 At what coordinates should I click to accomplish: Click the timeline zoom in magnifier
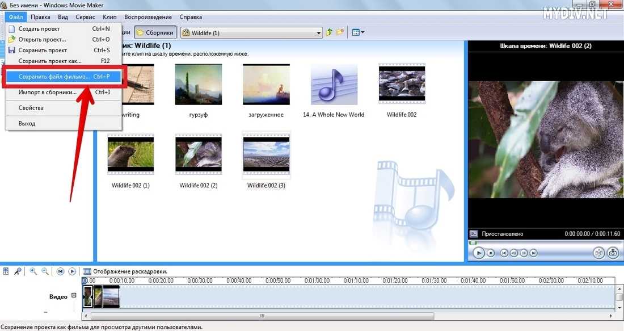tap(33, 271)
